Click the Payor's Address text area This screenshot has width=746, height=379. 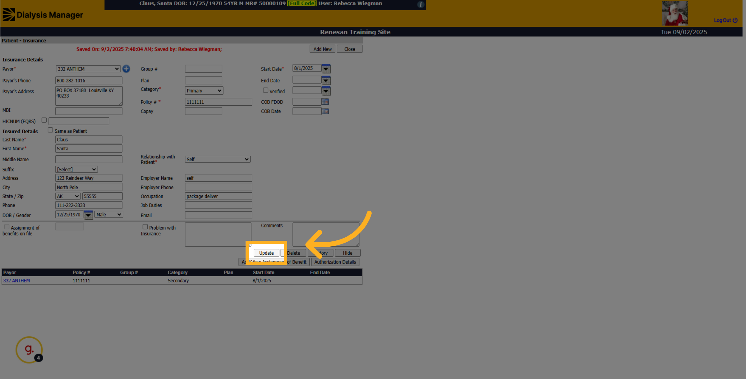(x=89, y=96)
